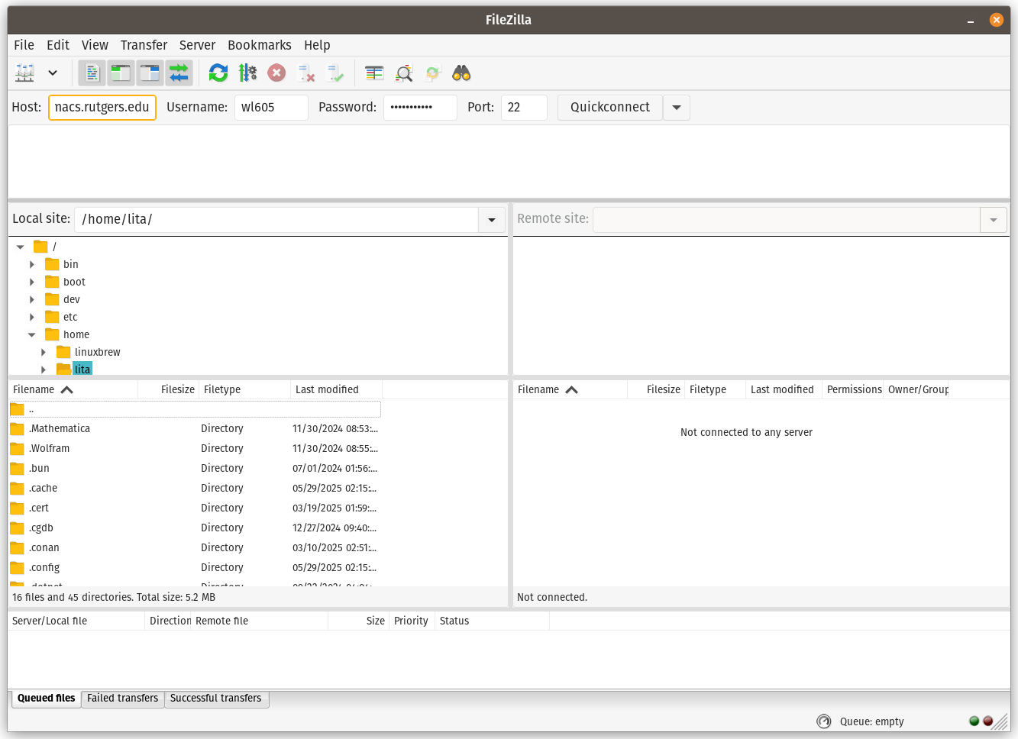
Task: Search for files with binoculars icon
Action: [462, 73]
